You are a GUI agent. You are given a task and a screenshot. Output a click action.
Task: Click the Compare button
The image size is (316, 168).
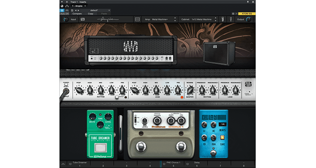[76, 14]
